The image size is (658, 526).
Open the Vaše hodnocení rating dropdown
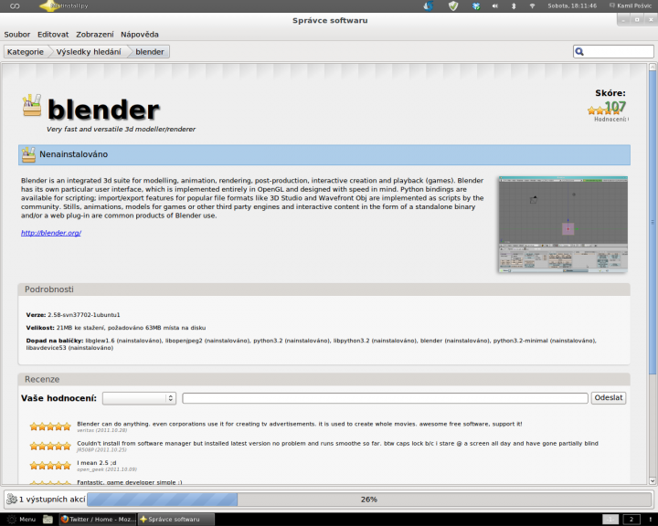(139, 398)
